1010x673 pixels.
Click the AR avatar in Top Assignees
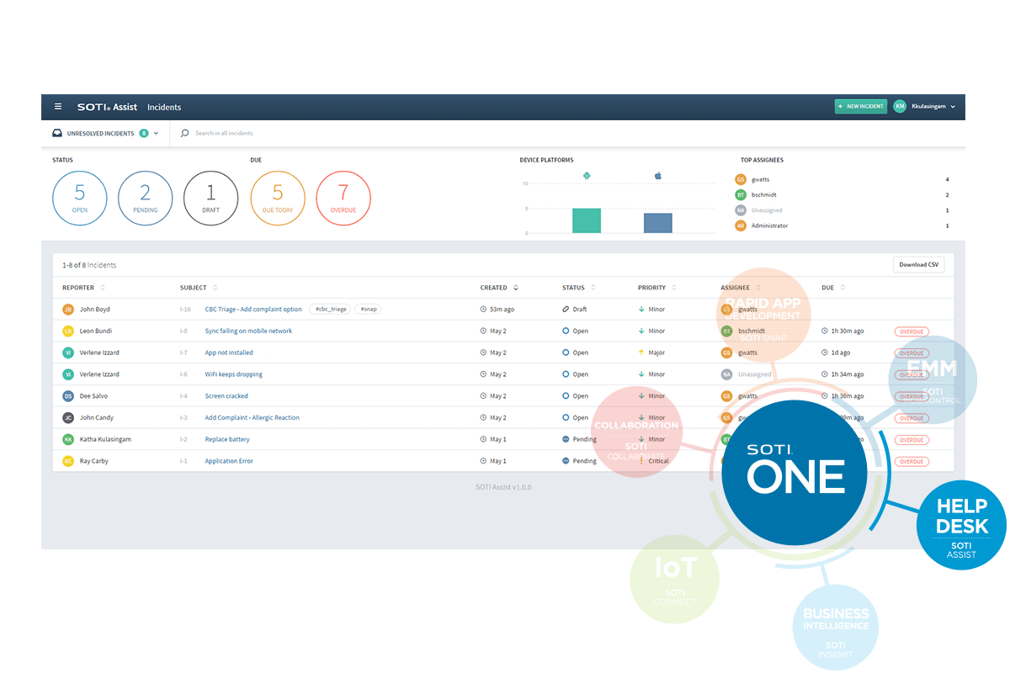point(741,225)
